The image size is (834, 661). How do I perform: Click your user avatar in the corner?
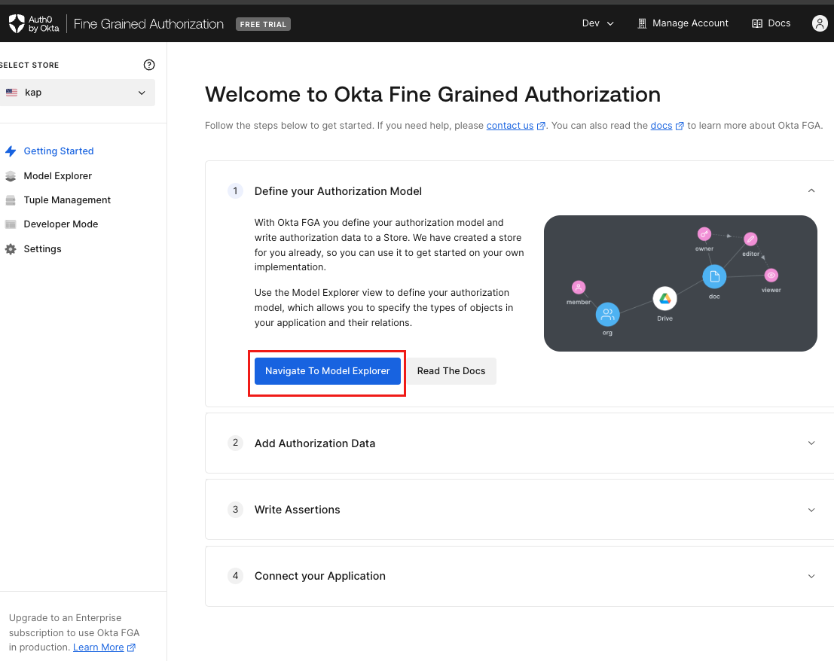[820, 23]
